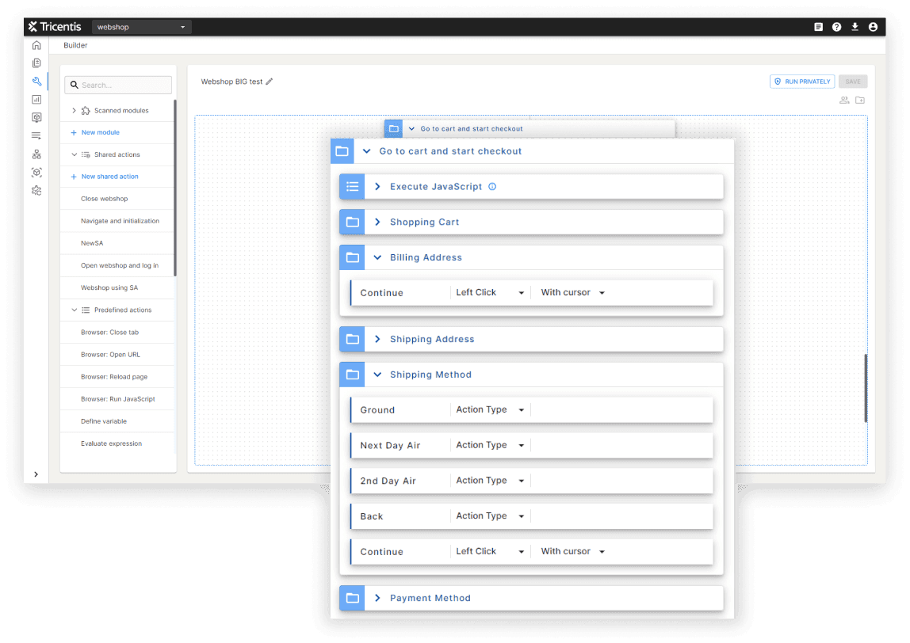Collapse Predefined actions tree node
This screenshot has height=643, width=910.
74,310
